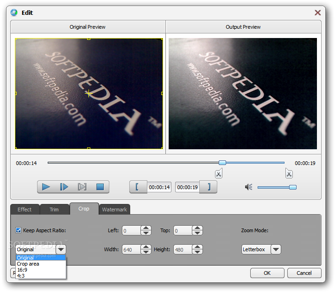Decrease Left value with down arrow
The width and height of the screenshot is (335, 292).
click(x=146, y=233)
